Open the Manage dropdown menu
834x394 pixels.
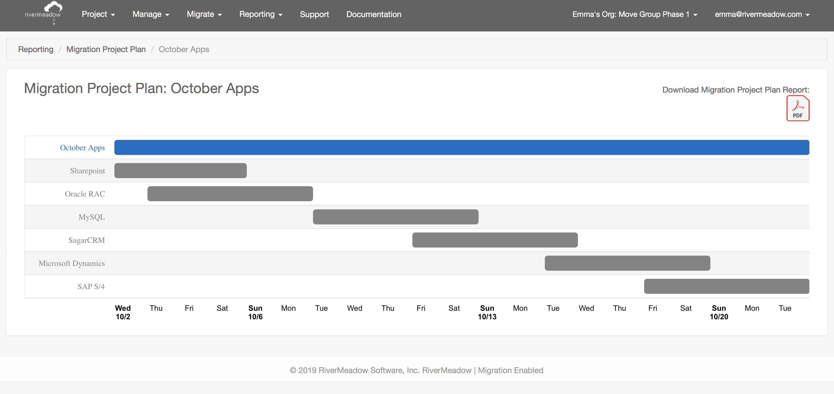point(151,14)
